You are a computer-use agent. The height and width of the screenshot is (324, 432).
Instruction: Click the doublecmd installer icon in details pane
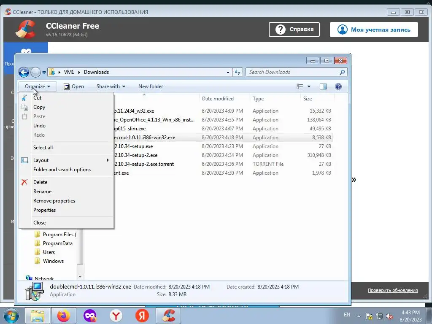pos(35,291)
